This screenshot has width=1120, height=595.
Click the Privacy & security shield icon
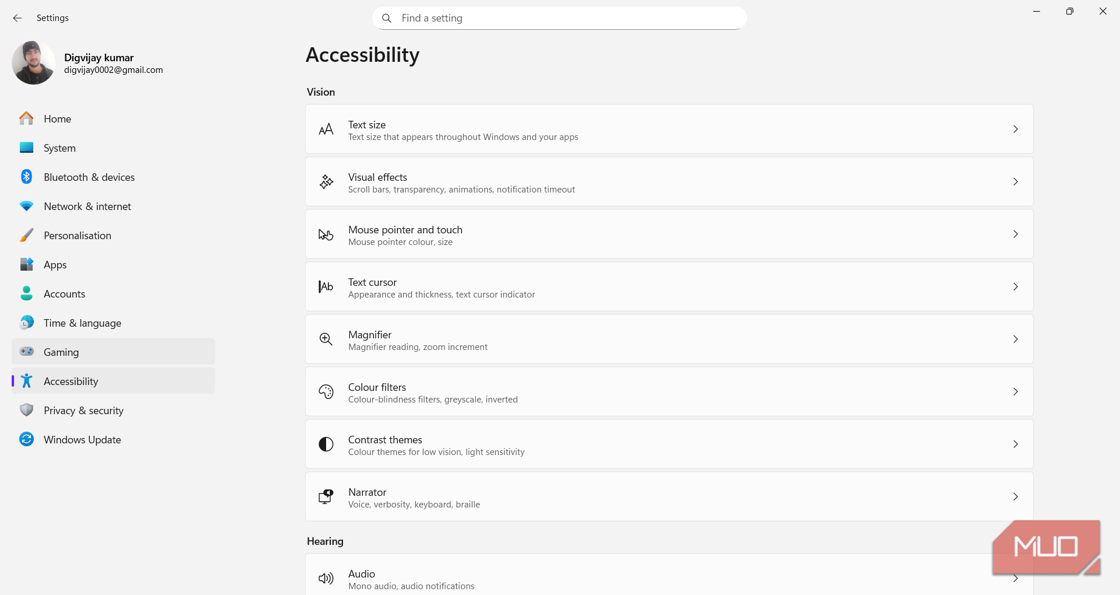pyautogui.click(x=26, y=410)
